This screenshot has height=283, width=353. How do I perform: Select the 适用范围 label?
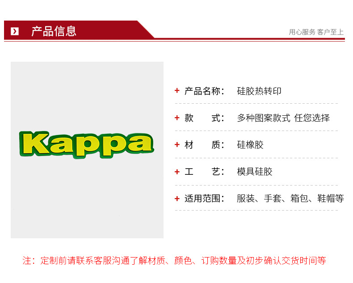pos(204,199)
